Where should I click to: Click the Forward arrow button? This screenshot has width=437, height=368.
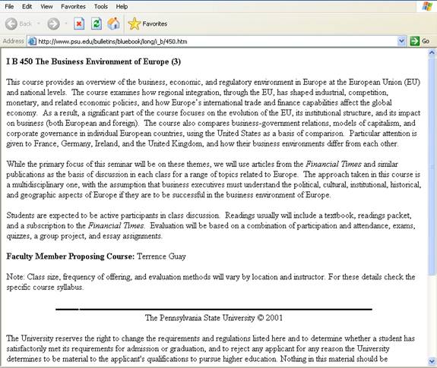(53, 24)
